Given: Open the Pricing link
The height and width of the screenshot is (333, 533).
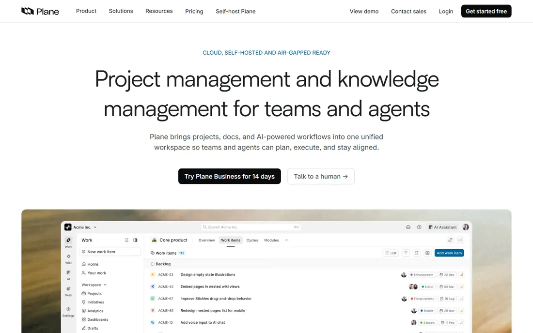Looking at the screenshot, I should pos(194,11).
